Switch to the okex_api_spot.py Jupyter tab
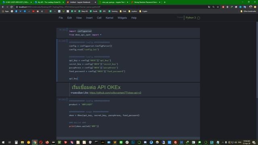 click(113, 2)
